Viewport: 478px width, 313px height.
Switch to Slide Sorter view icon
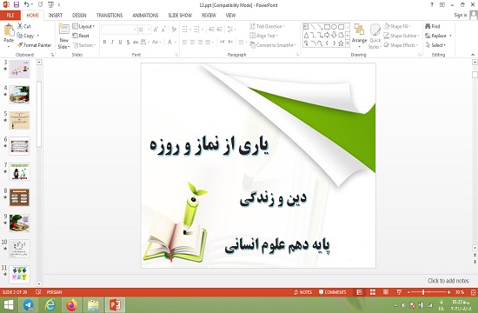(373, 292)
